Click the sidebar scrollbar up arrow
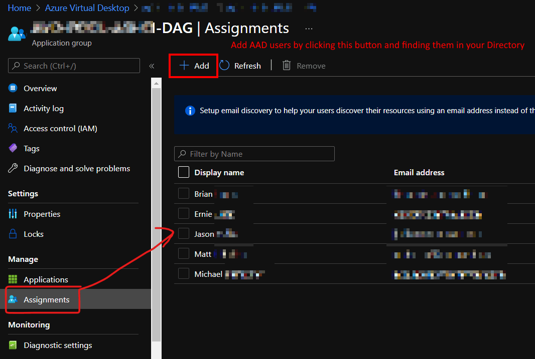The height and width of the screenshot is (359, 535). click(x=156, y=83)
